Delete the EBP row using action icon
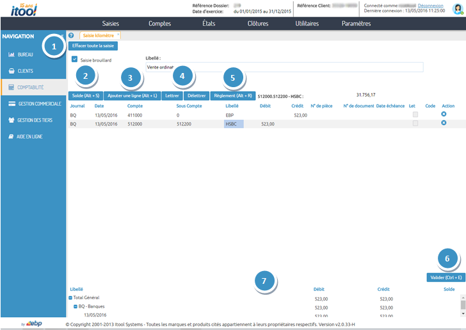Screen dimensions: 466x330 click(x=444, y=114)
